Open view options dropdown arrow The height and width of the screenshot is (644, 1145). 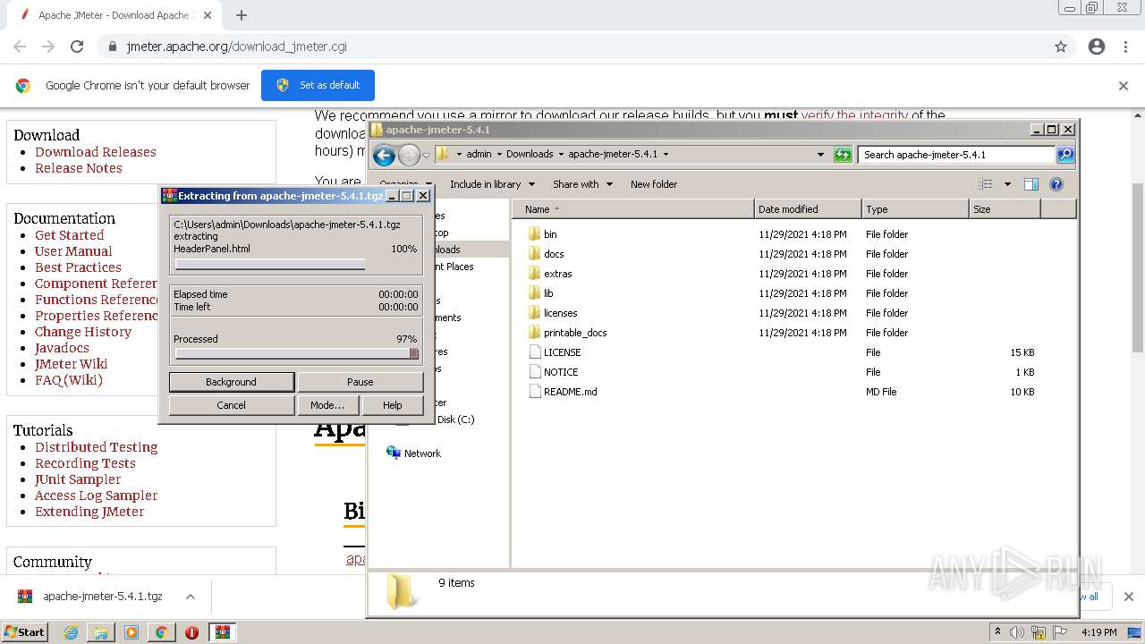tap(1006, 184)
